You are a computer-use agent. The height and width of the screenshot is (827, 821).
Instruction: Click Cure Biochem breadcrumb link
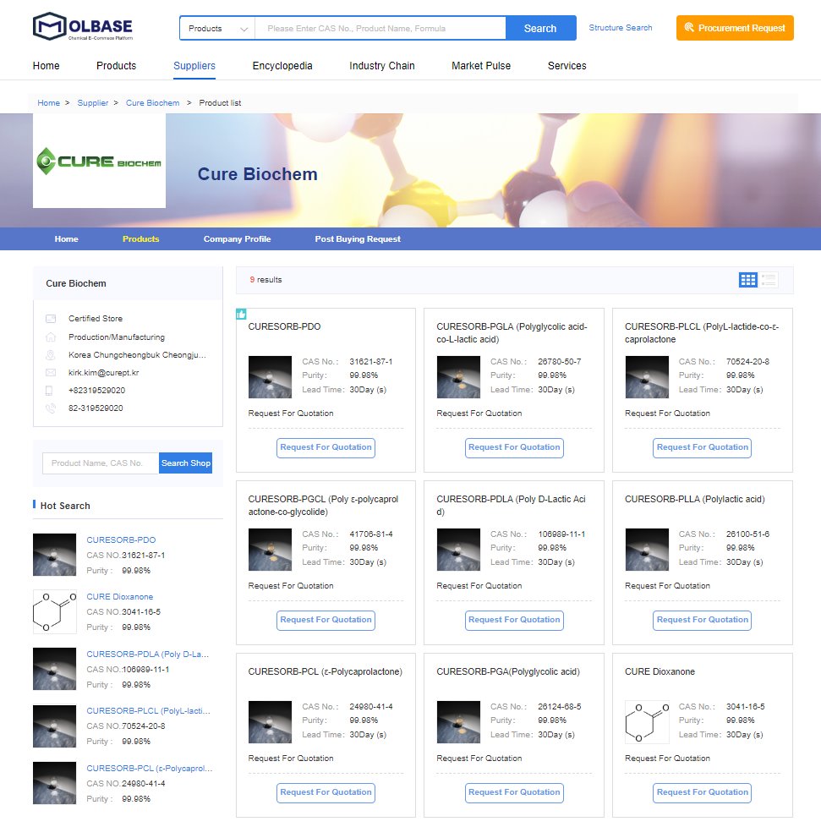152,103
